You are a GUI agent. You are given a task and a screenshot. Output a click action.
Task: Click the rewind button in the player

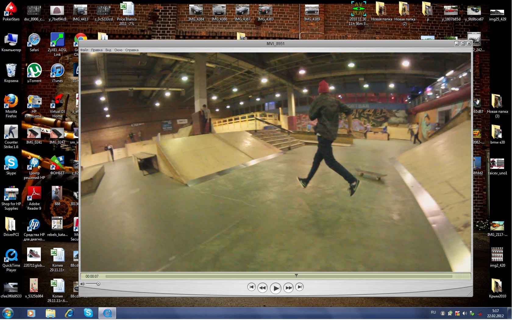coord(262,288)
